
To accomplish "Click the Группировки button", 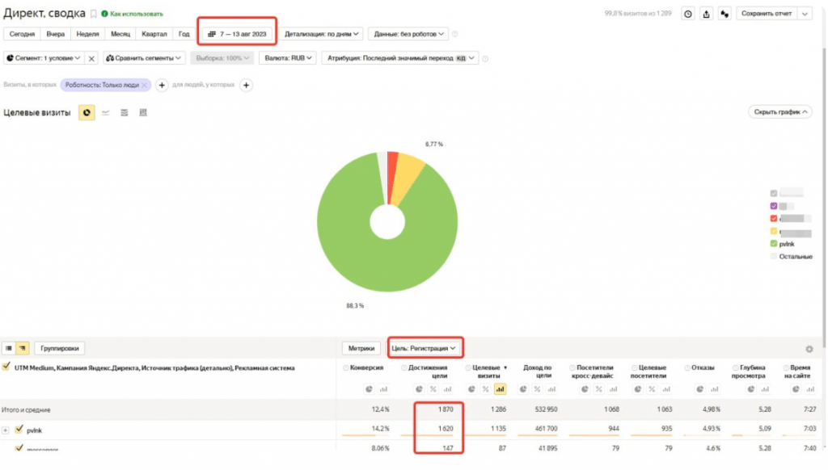I will coord(61,348).
